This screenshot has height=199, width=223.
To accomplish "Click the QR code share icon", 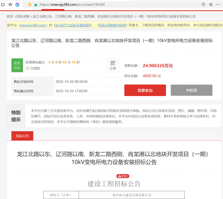I will tap(113, 65).
